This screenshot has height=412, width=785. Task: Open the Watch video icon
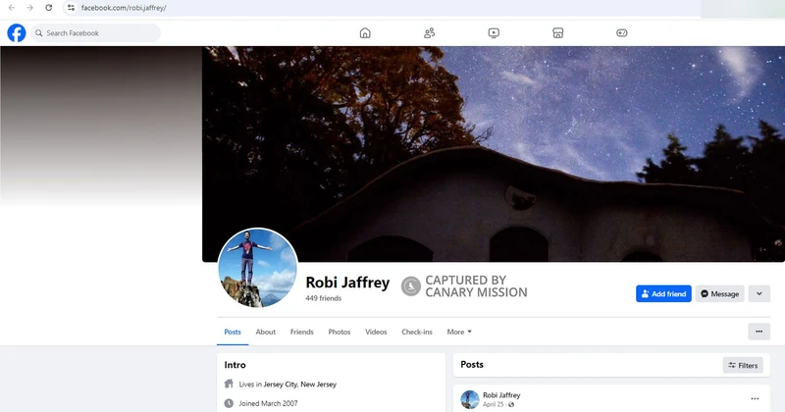pos(494,33)
